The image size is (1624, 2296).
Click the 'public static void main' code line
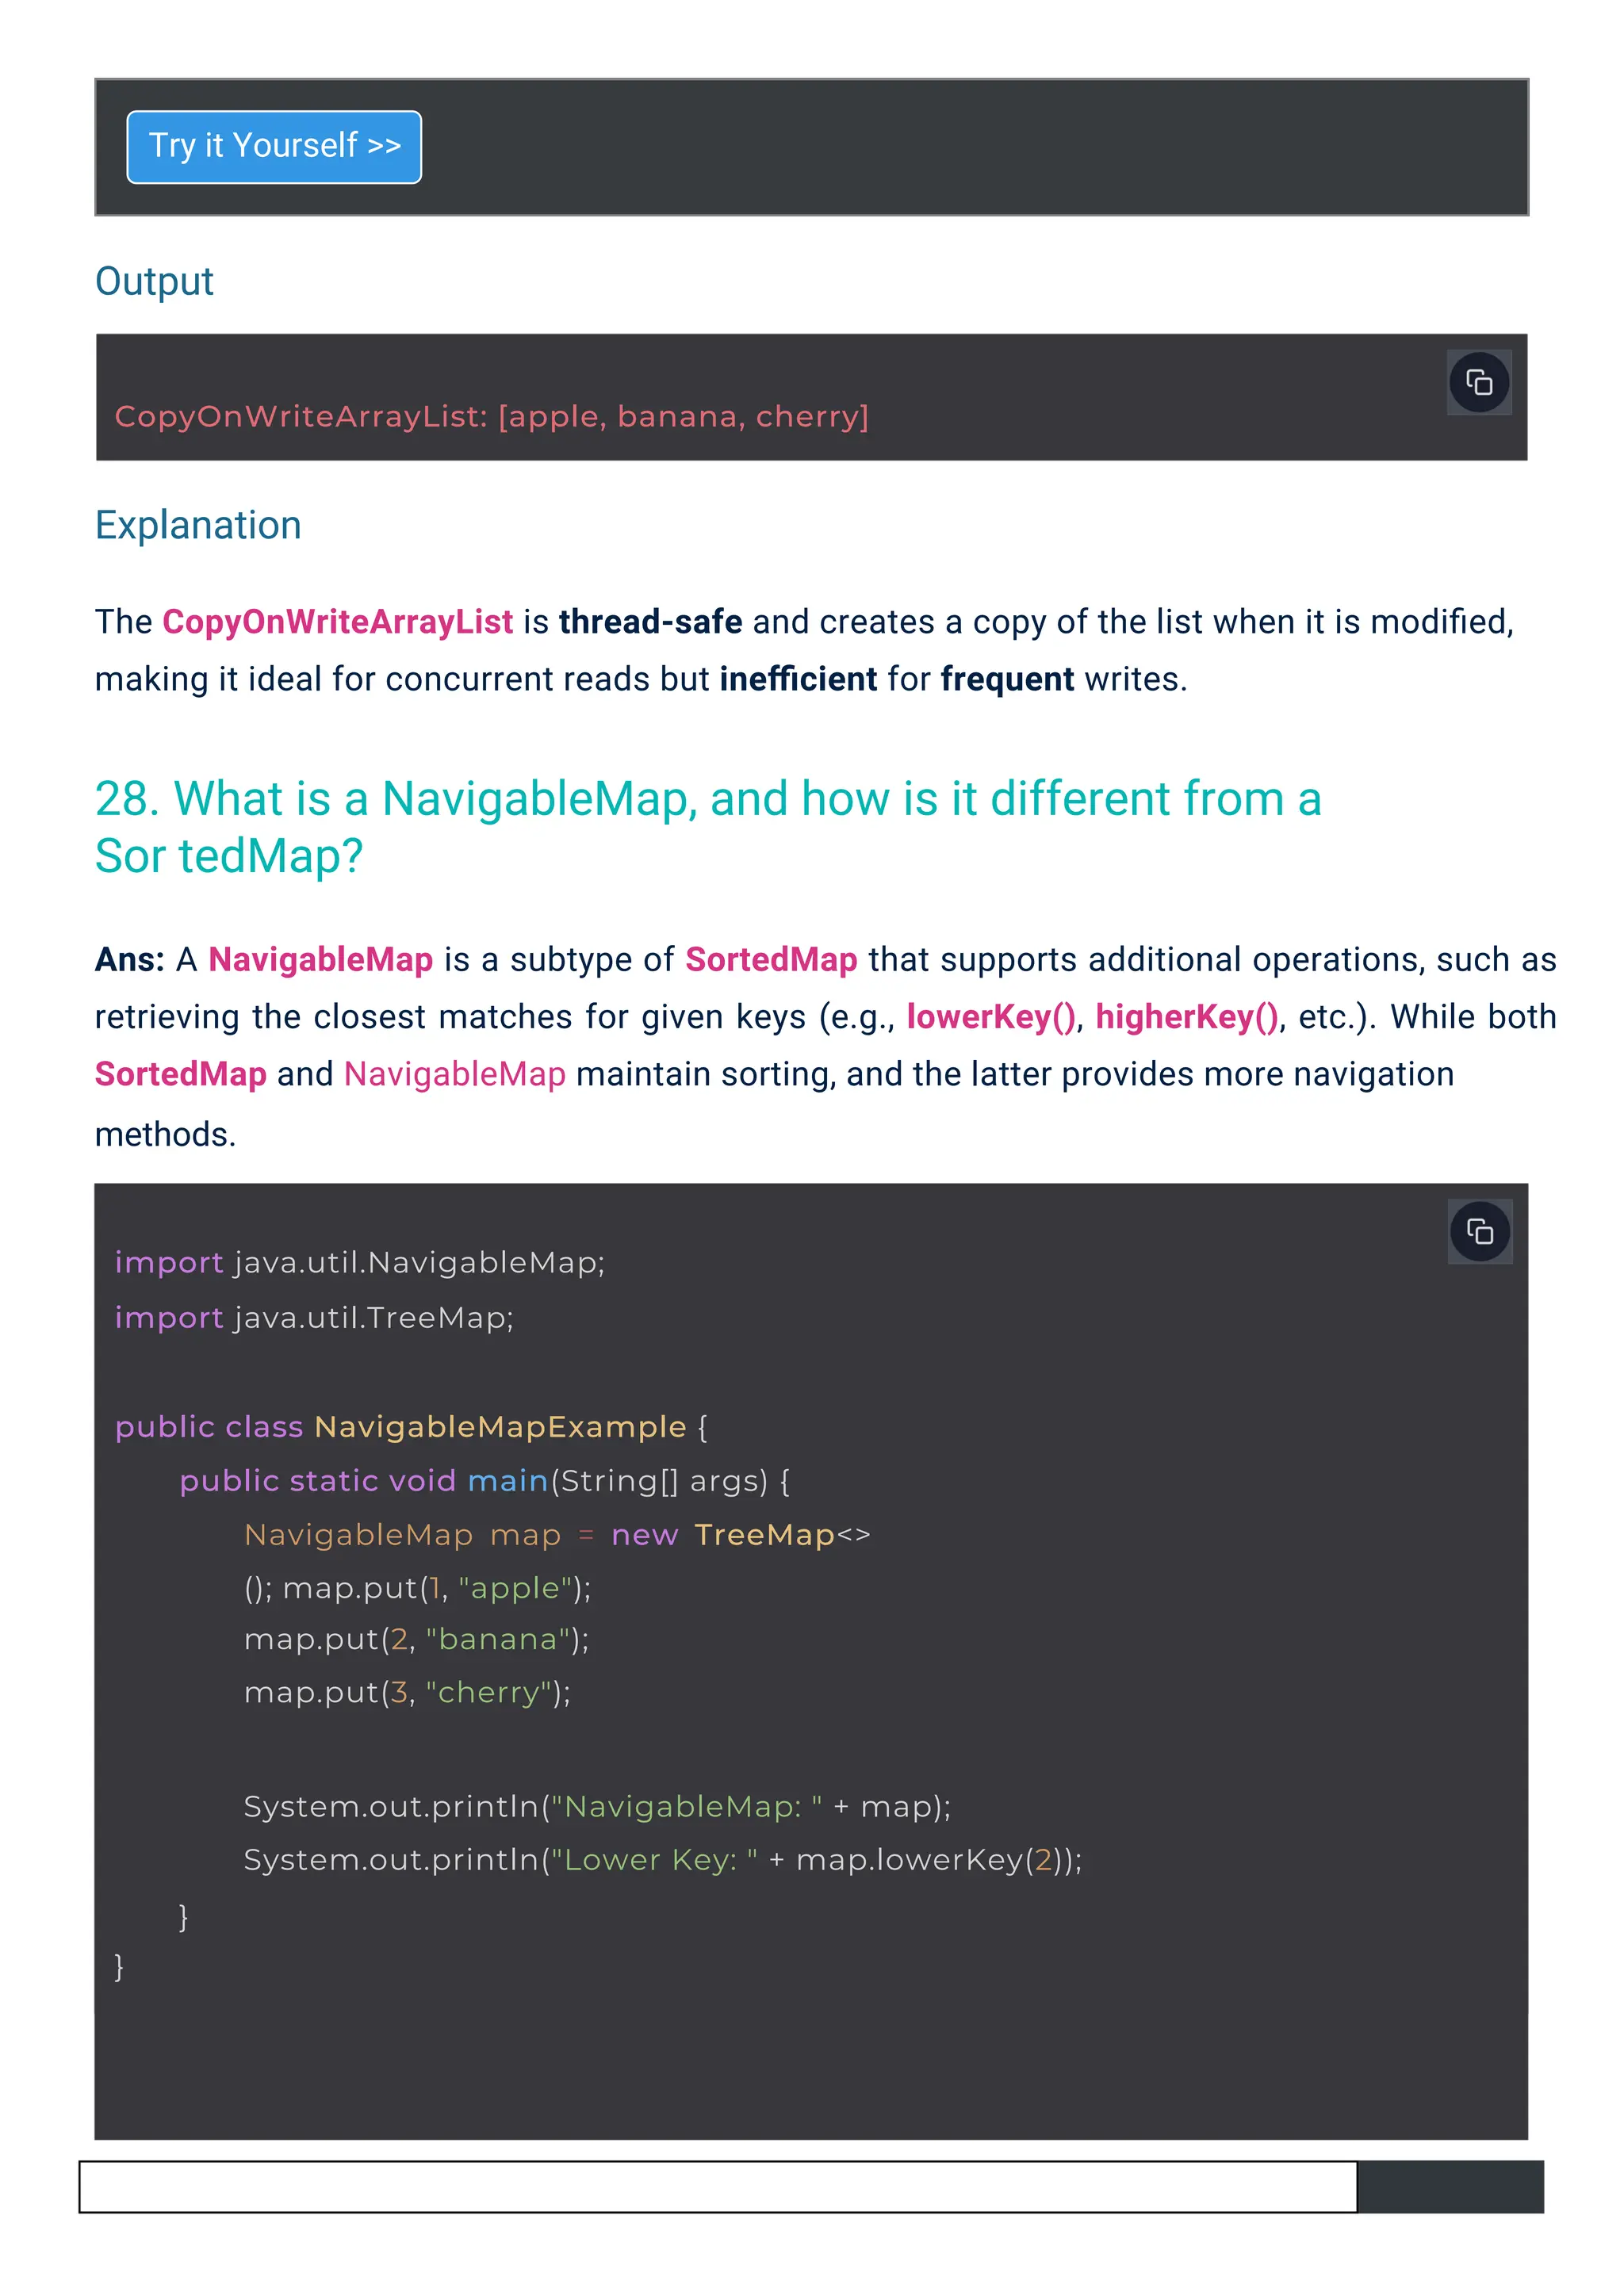tap(484, 1481)
